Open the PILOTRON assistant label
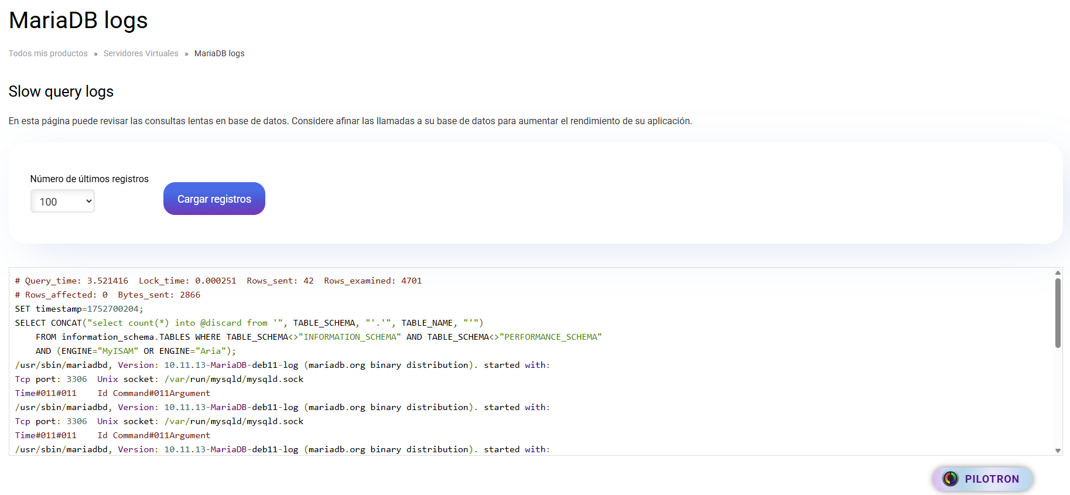The height and width of the screenshot is (495, 1070). coord(992,479)
